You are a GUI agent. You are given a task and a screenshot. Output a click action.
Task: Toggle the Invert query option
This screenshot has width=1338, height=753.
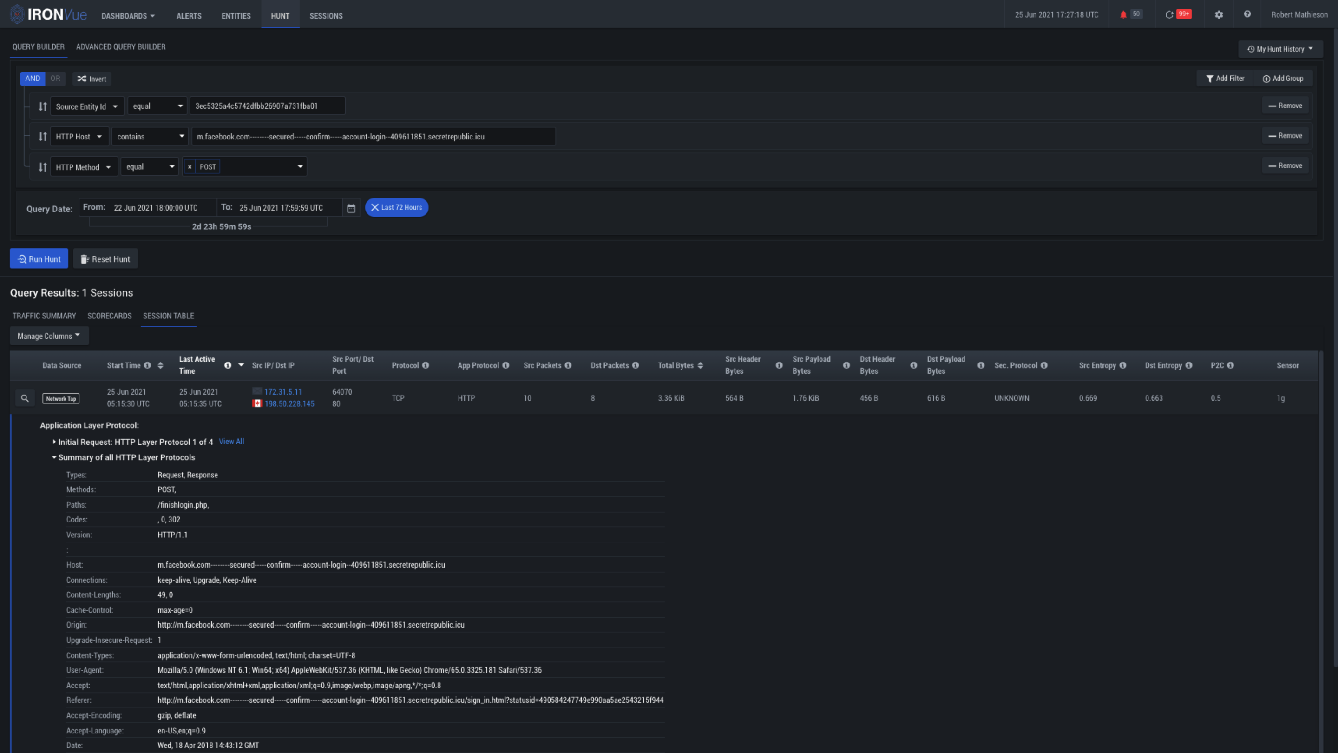(x=92, y=79)
